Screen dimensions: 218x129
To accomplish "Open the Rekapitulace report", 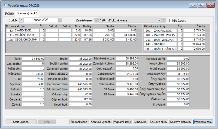I will coord(79,122).
